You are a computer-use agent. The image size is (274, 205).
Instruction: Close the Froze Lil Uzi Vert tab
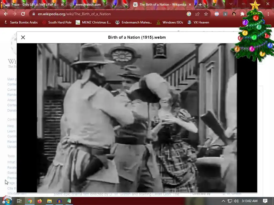(x=62, y=5)
